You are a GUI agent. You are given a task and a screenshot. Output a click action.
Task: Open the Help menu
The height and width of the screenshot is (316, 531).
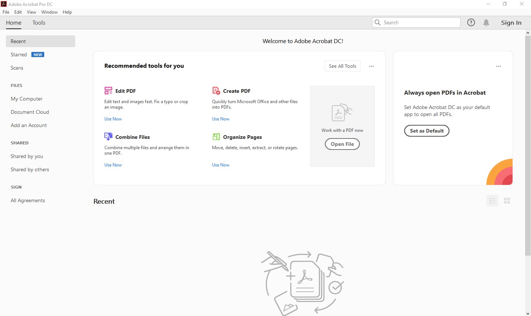67,12
